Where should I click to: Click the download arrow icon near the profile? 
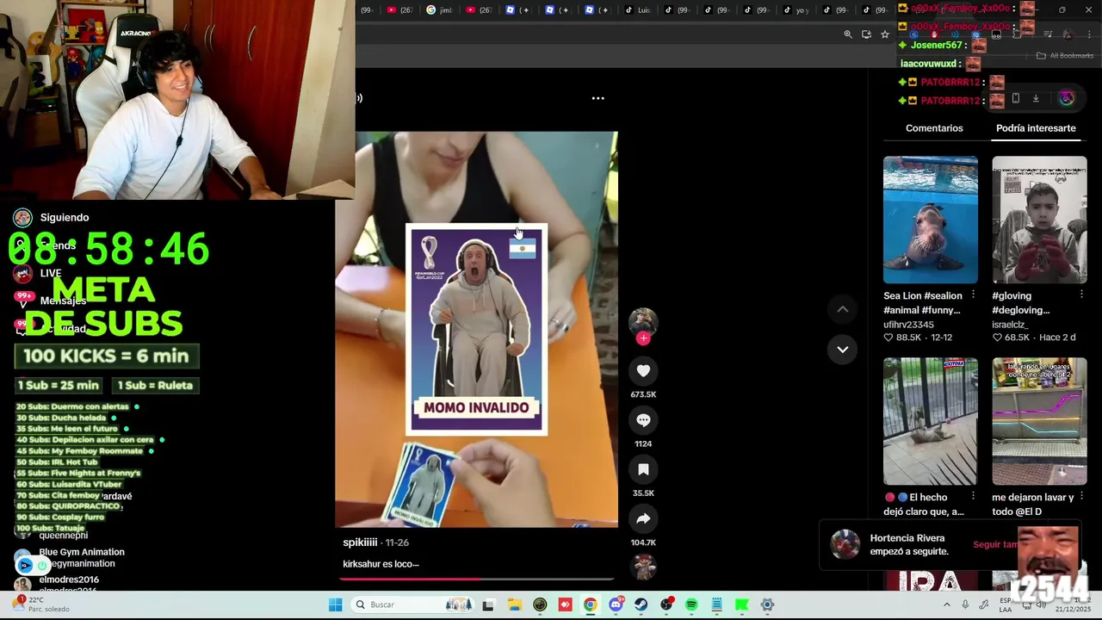point(1036,98)
